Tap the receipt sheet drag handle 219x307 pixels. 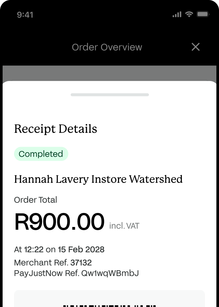pos(109,95)
